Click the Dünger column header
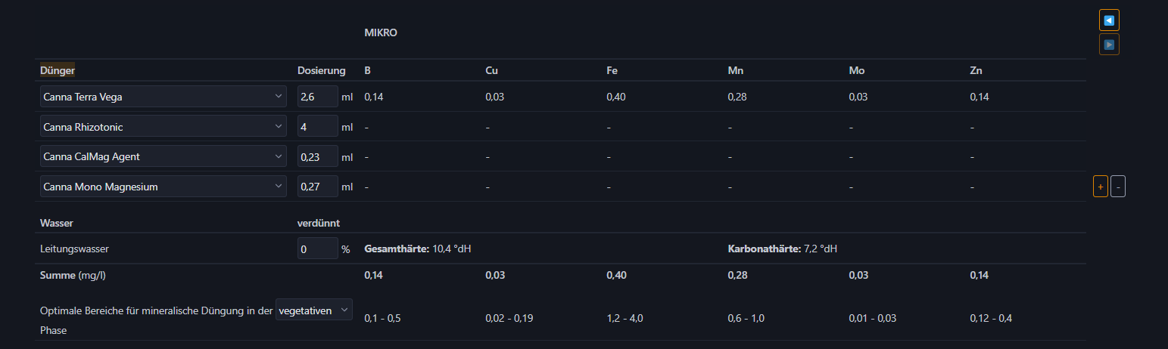This screenshot has height=349, width=1168. point(58,70)
